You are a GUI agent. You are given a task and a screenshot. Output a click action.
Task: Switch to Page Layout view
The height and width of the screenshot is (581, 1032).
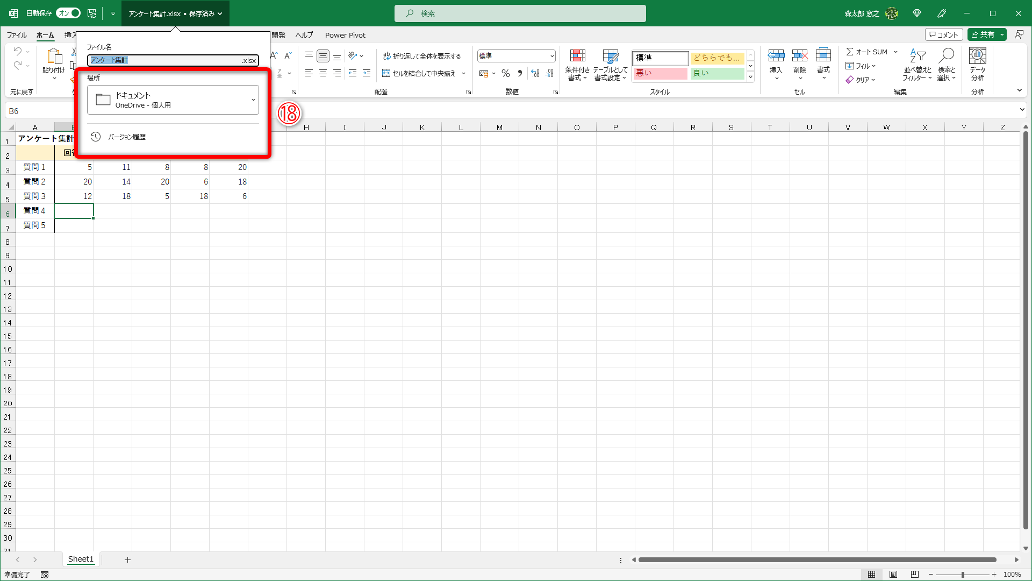point(893,575)
